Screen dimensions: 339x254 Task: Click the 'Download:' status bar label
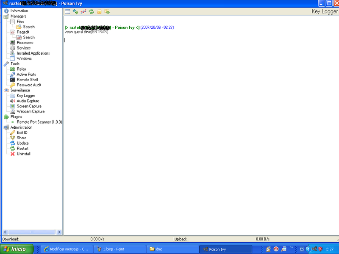(11, 239)
